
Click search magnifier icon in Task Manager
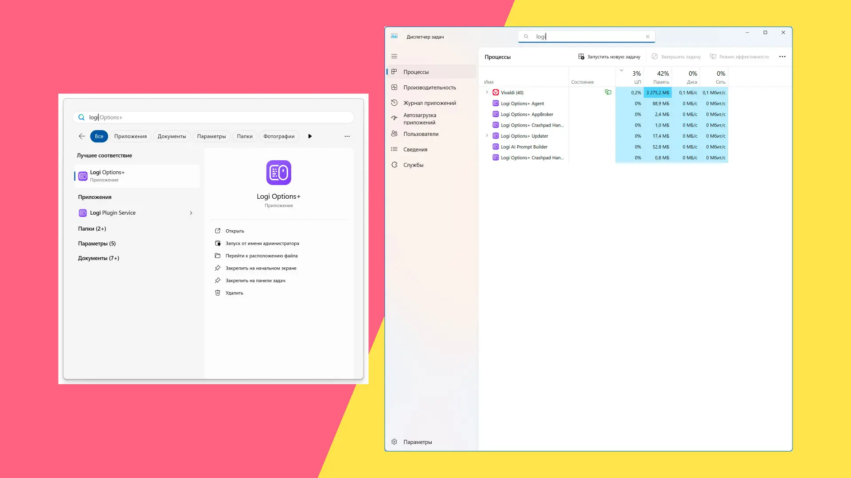pos(526,37)
